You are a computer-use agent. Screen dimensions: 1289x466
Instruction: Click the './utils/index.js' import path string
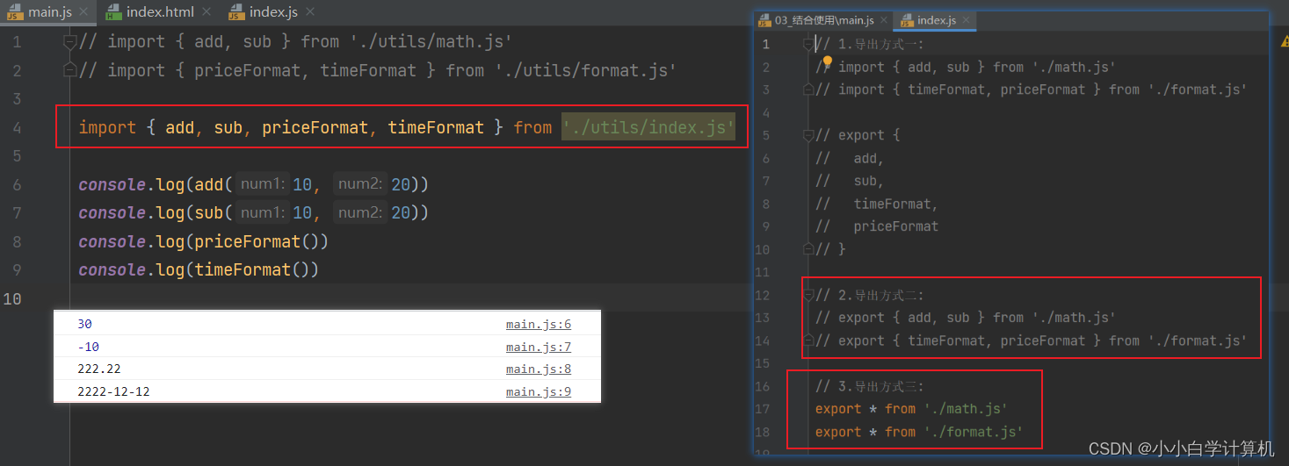(x=648, y=127)
